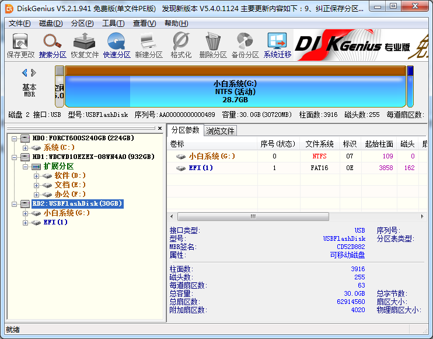Open the Recover Files (恢复文件) tool
Viewport: 433px width, 339px height.
pyautogui.click(x=85, y=46)
